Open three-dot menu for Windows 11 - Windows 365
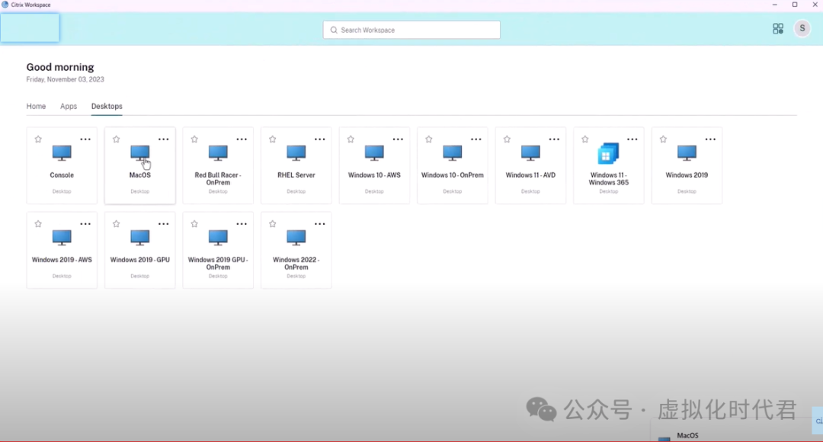Viewport: 823px width, 442px height. pos(632,139)
